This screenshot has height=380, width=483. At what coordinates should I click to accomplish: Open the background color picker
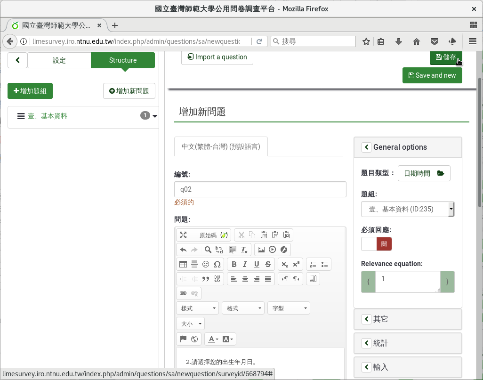[228, 339]
